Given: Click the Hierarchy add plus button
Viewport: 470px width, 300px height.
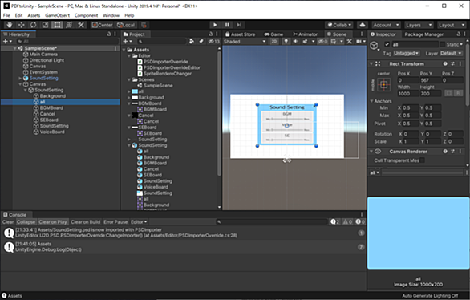Looking at the screenshot, I should (7, 42).
